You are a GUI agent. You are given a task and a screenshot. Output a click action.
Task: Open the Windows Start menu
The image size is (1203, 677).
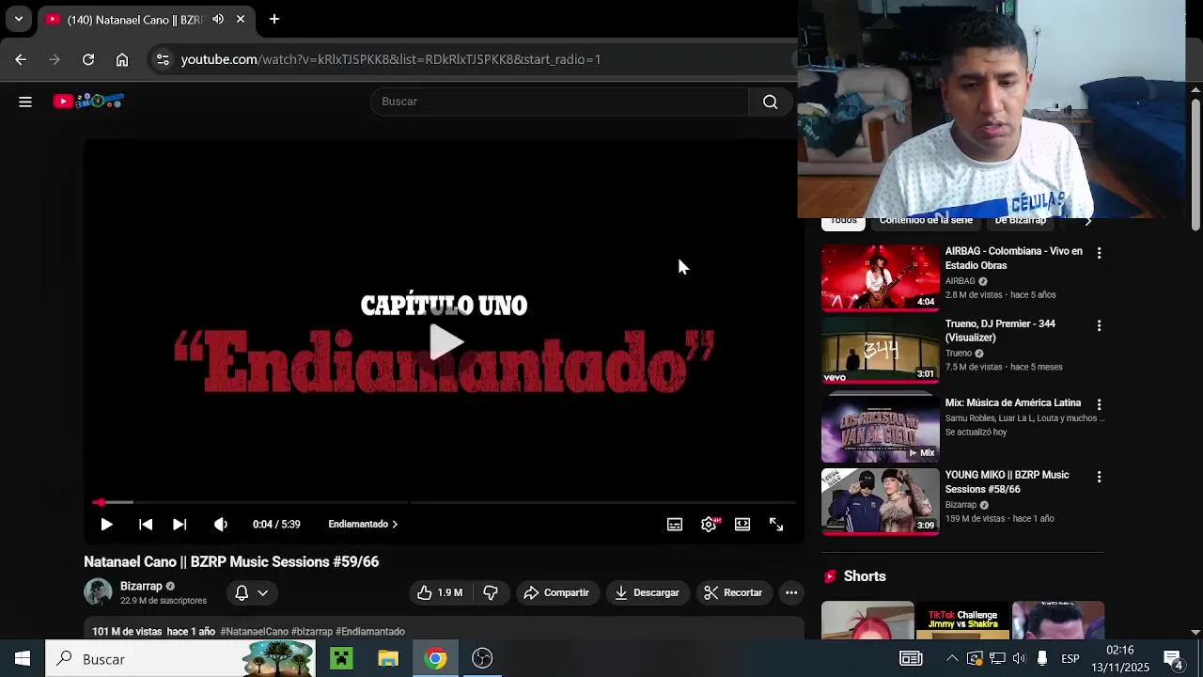pos(23,659)
